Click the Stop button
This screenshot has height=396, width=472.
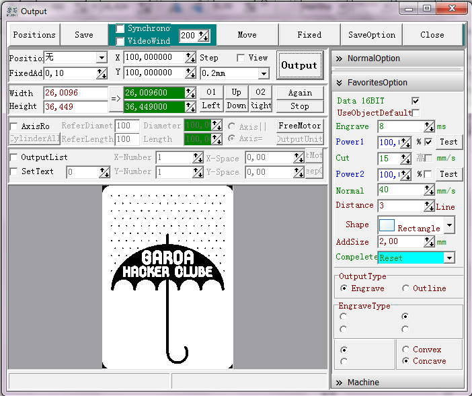pos(300,106)
